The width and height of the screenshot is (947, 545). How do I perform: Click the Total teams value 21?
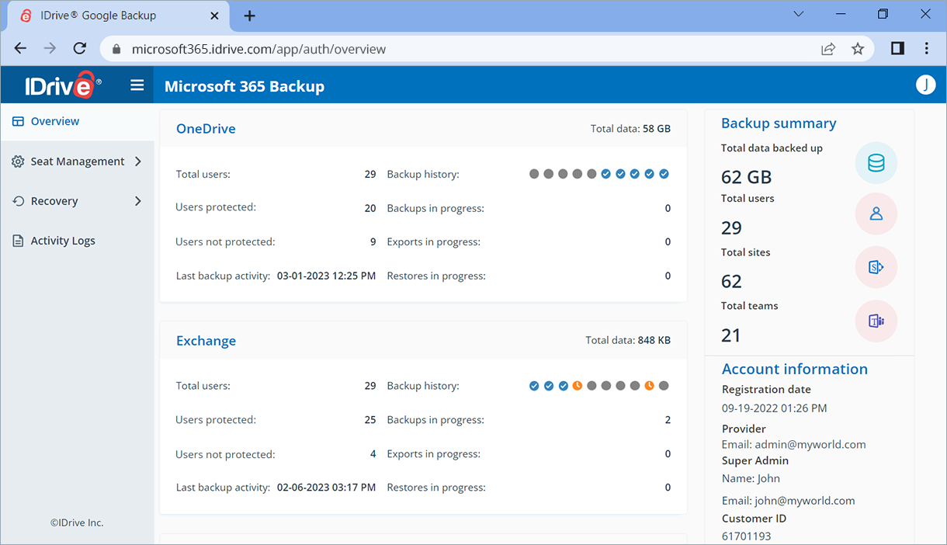[x=731, y=335]
